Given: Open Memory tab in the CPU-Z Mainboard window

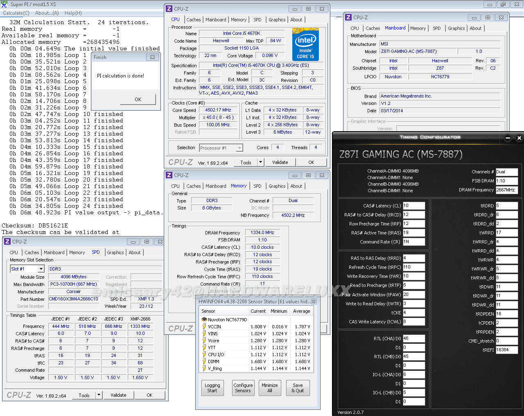Looking at the screenshot, I should pos(418,28).
